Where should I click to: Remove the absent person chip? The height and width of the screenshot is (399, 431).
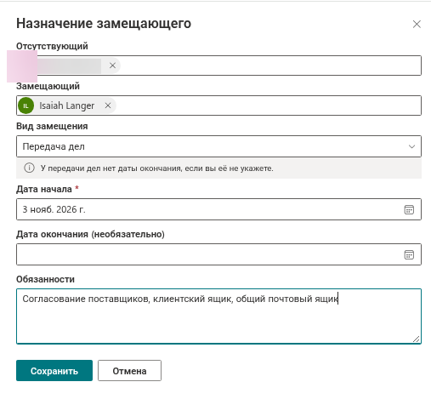112,66
